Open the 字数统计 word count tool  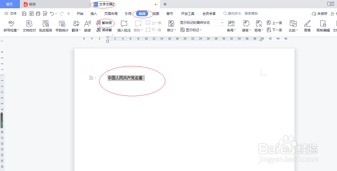[61, 26]
